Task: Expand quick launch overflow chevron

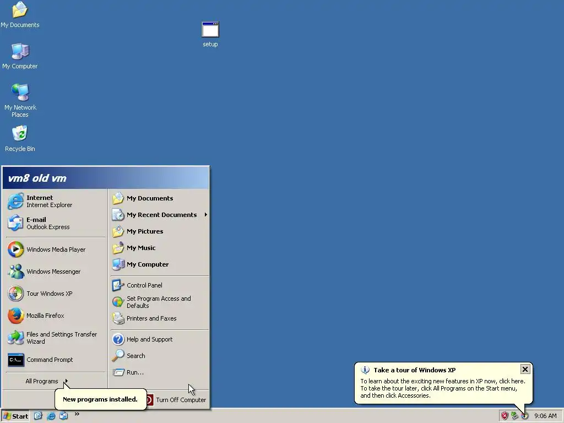Action: click(77, 414)
